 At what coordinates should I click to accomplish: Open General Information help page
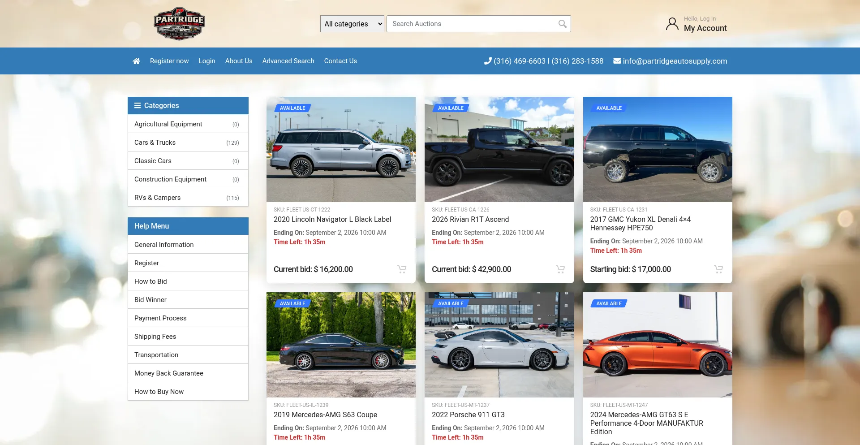188,245
